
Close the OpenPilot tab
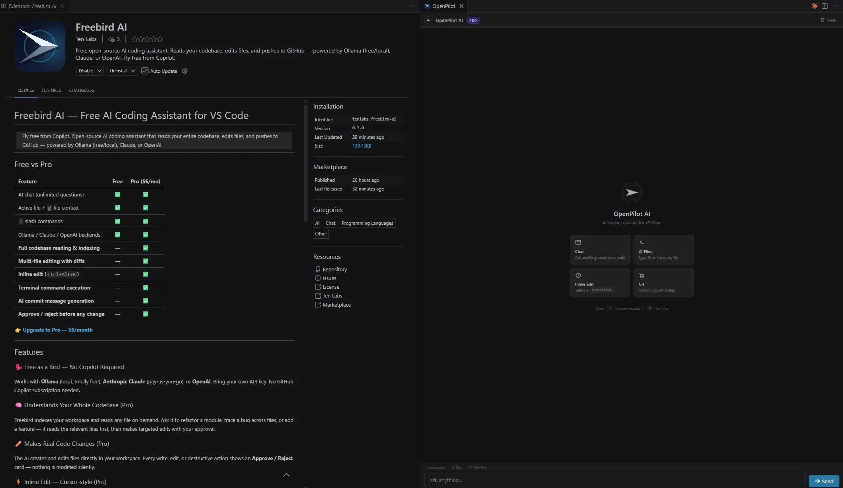coord(462,6)
